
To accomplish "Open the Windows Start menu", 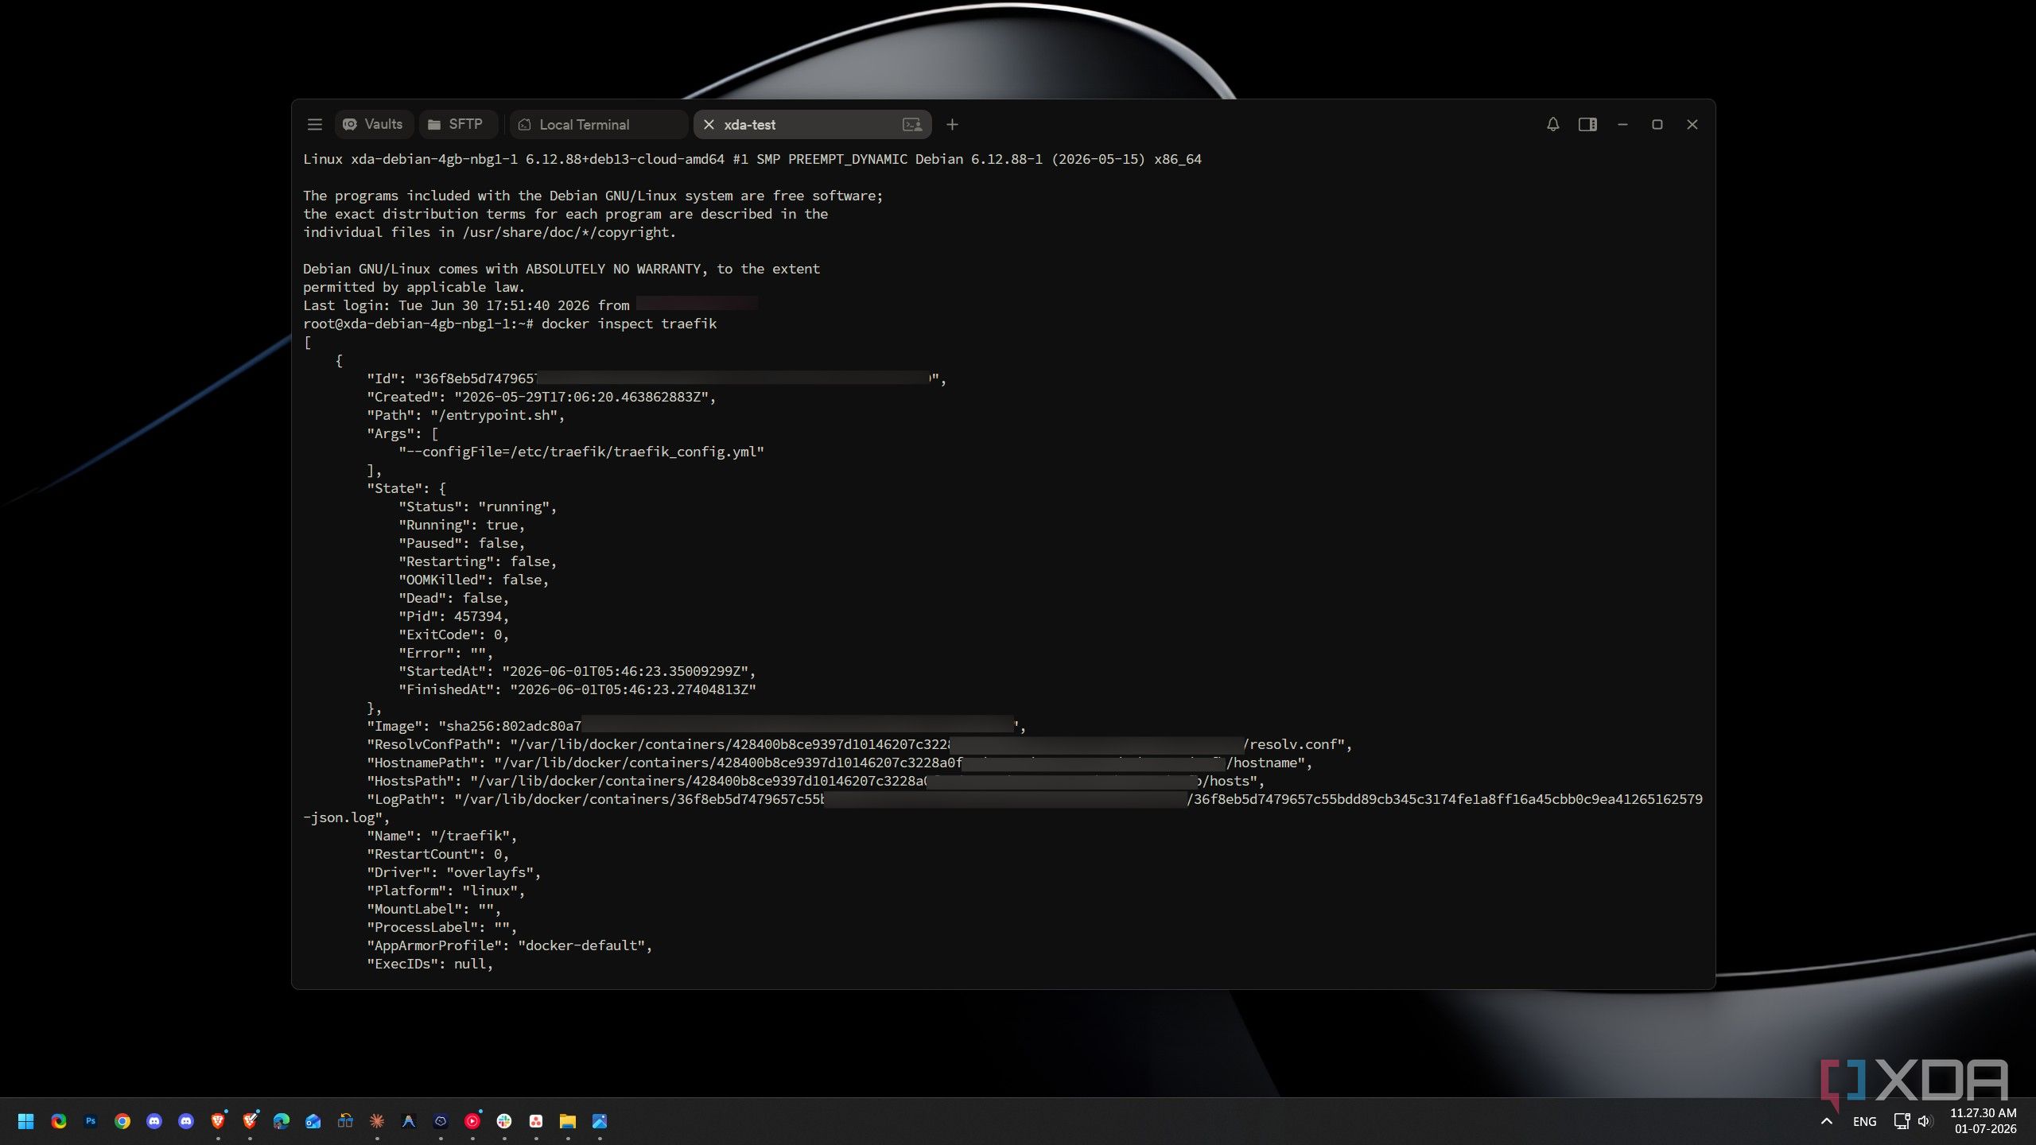I will click(26, 1121).
